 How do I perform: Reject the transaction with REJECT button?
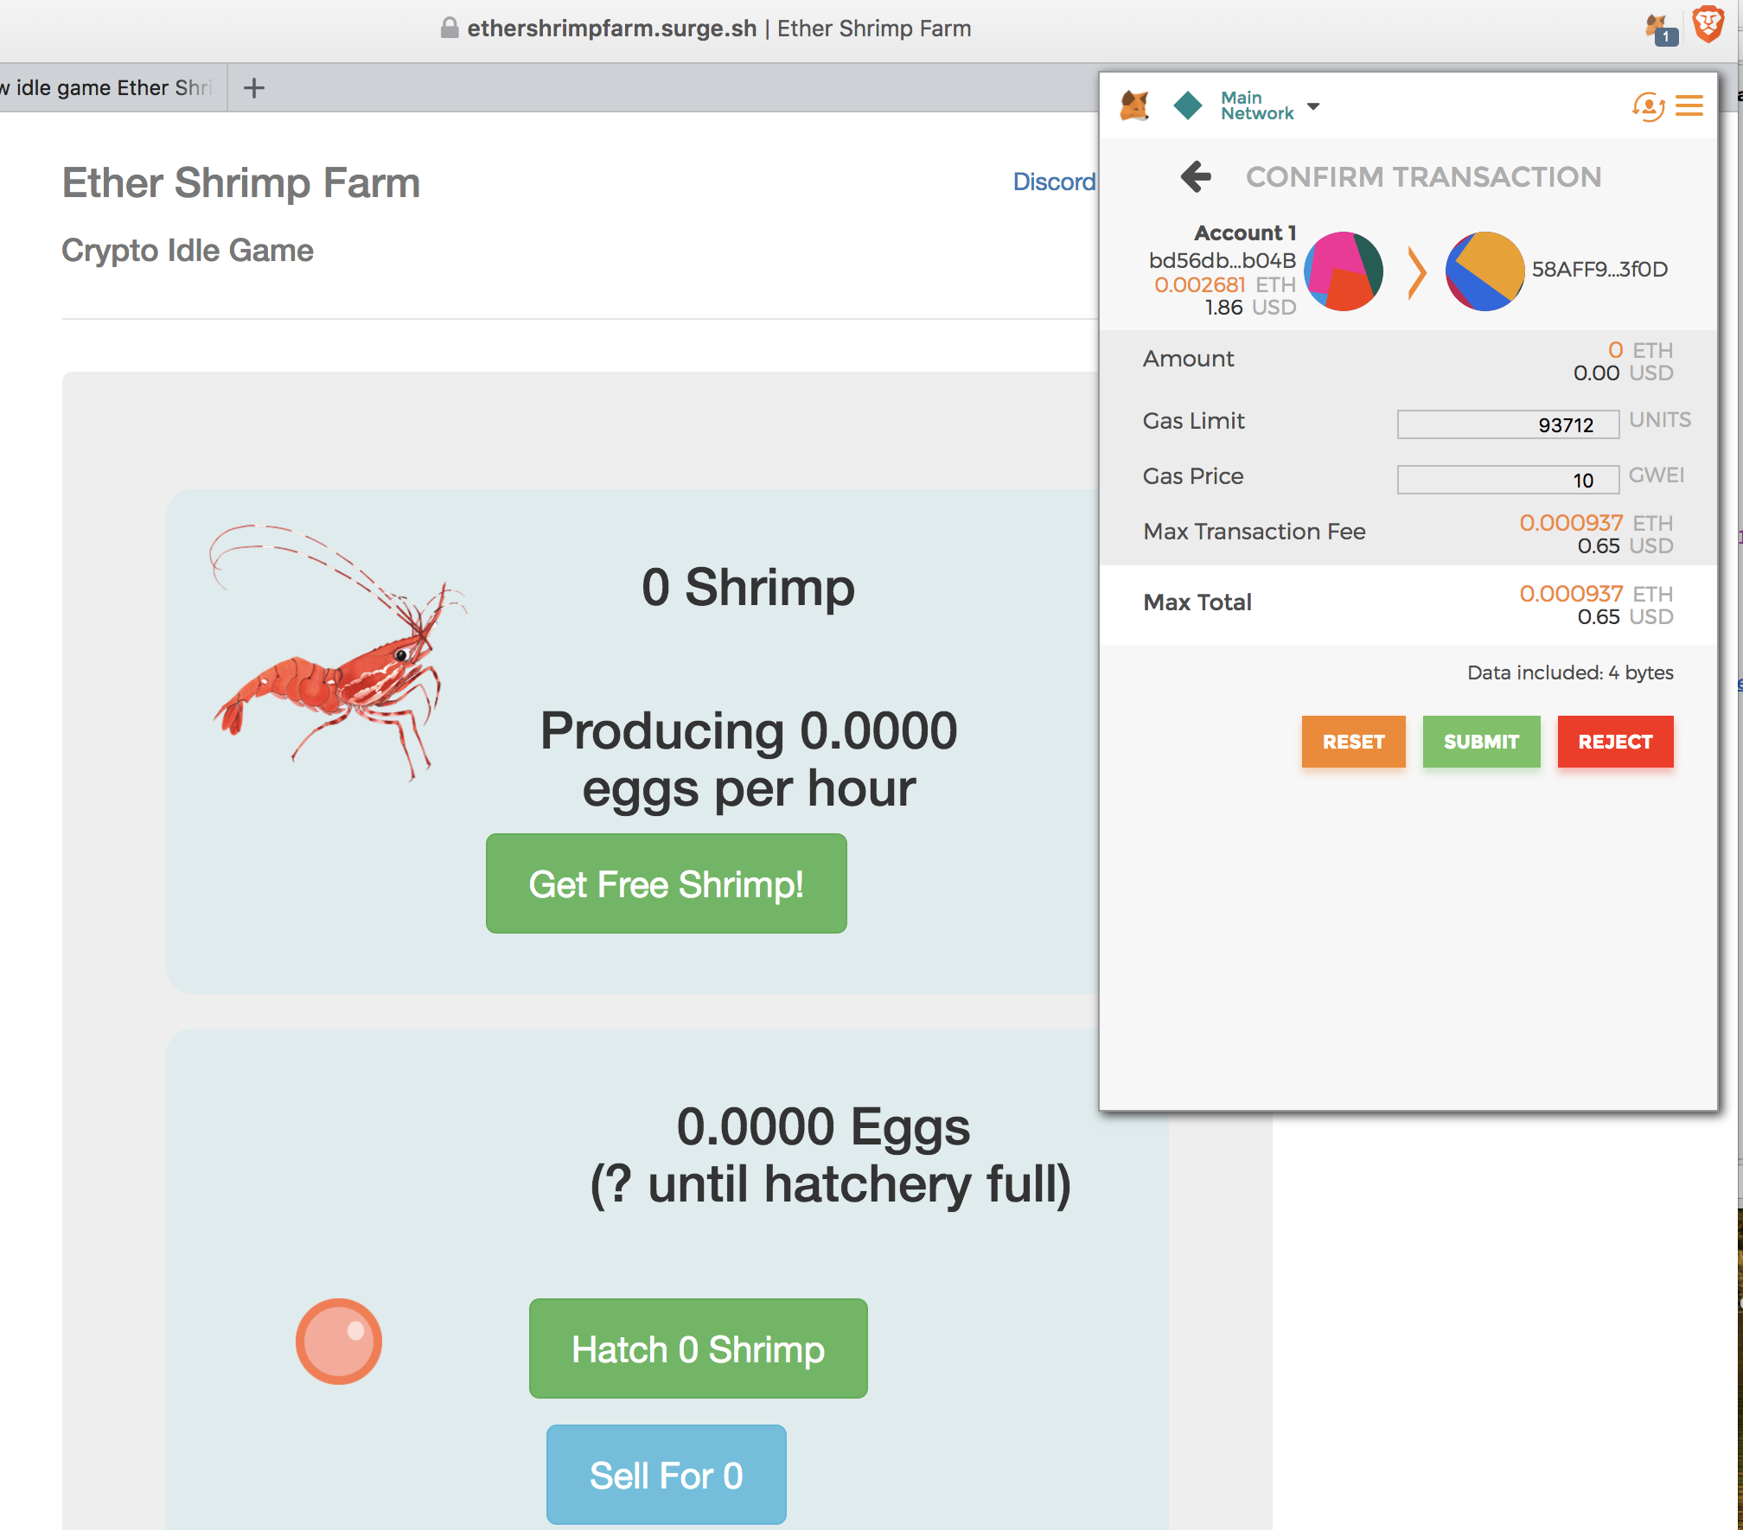click(1615, 742)
